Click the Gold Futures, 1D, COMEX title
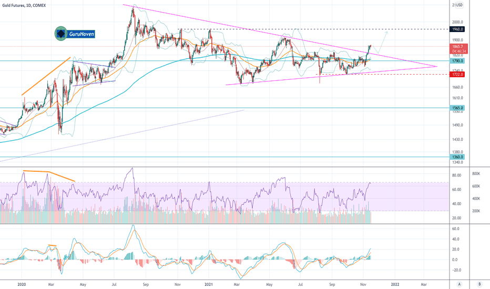This screenshot has height=289, width=490. (x=24, y=5)
